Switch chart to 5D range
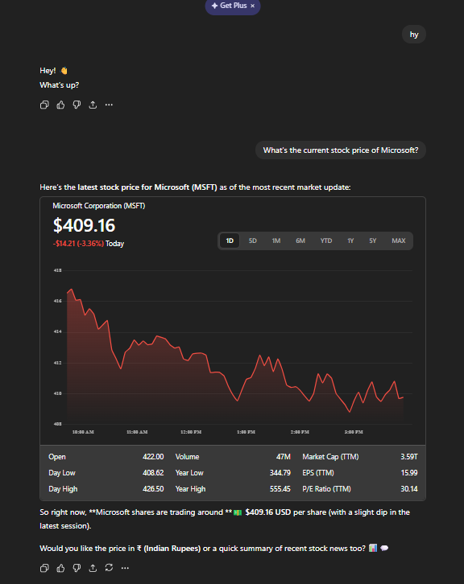The width and height of the screenshot is (464, 584). click(x=253, y=241)
